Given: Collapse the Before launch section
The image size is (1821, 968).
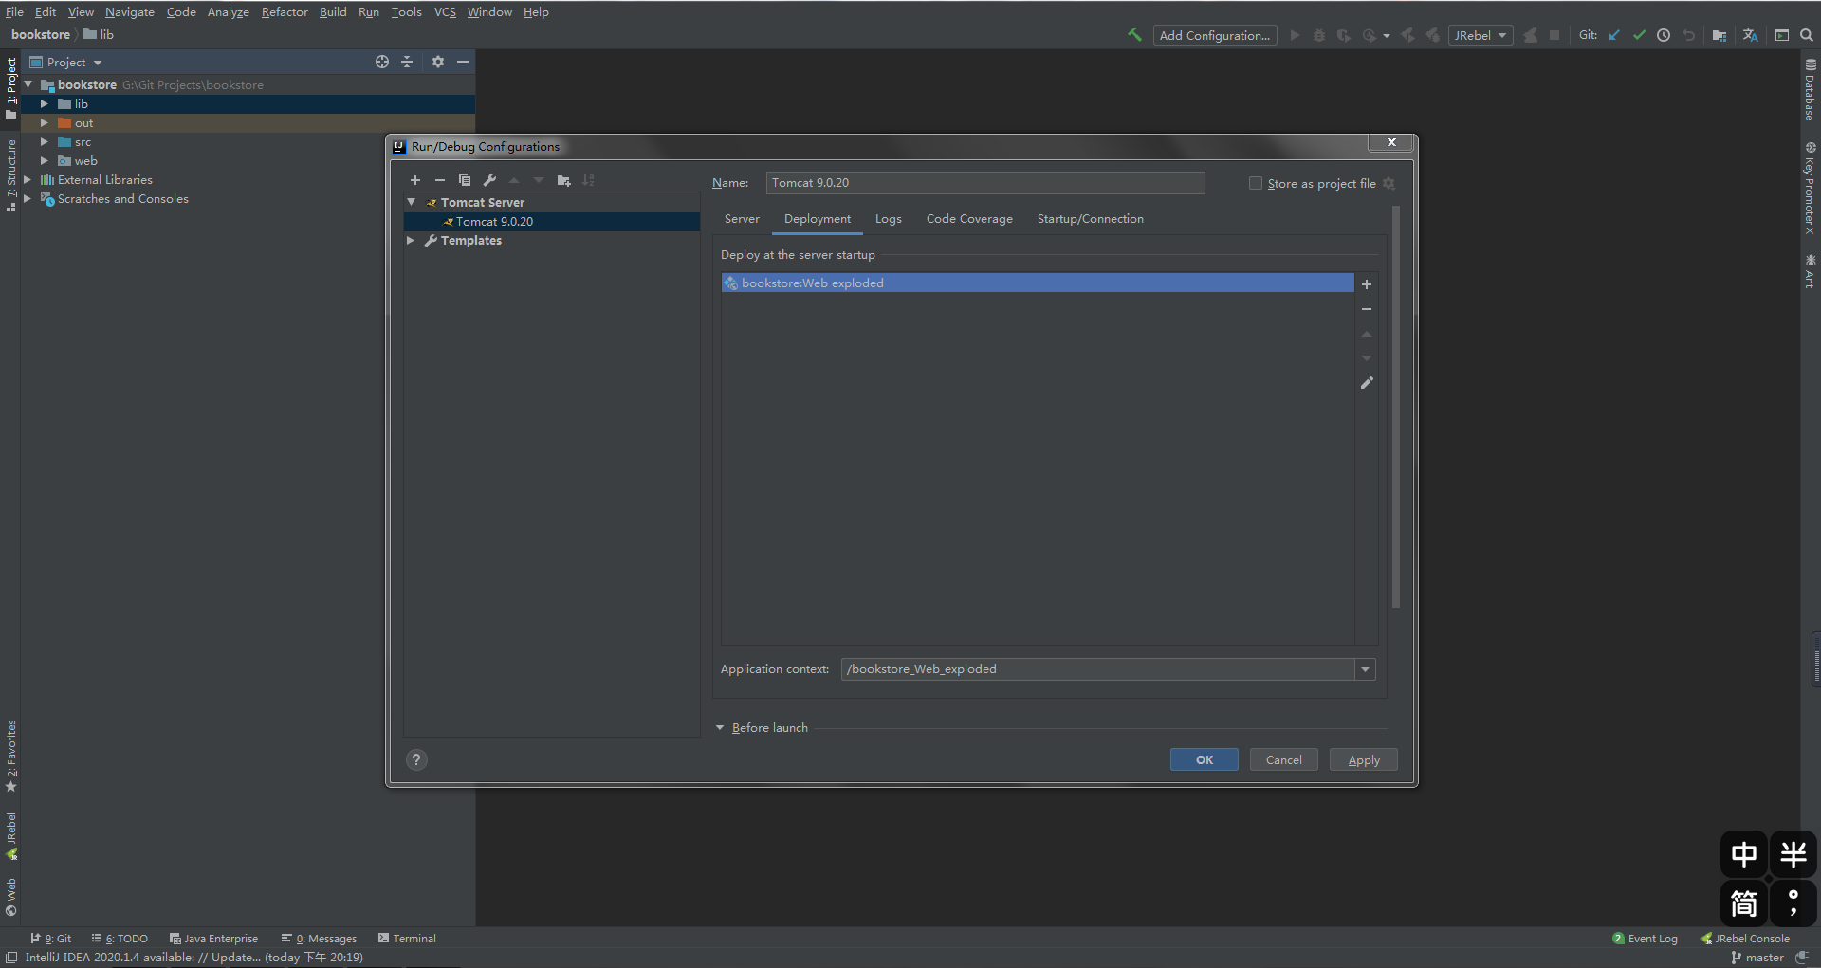Looking at the screenshot, I should click(720, 728).
